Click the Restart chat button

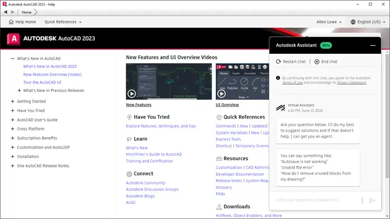pyautogui.click(x=291, y=62)
